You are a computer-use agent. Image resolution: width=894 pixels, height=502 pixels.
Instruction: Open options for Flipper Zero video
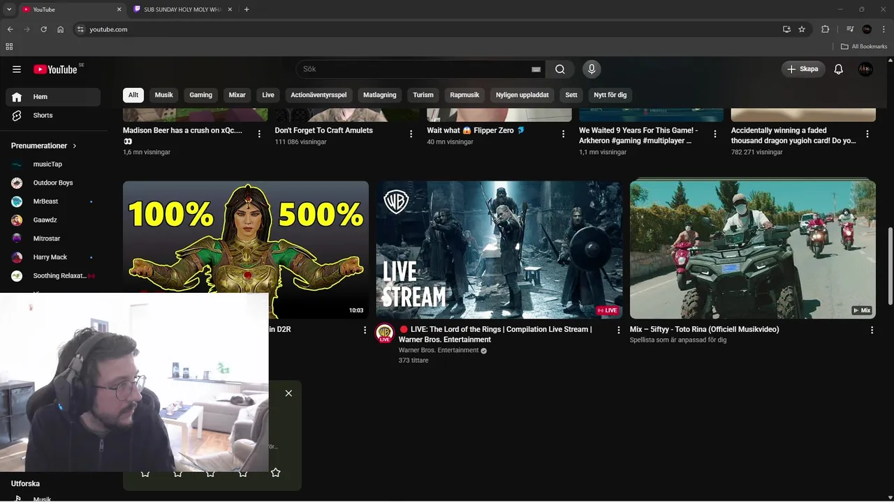563,134
